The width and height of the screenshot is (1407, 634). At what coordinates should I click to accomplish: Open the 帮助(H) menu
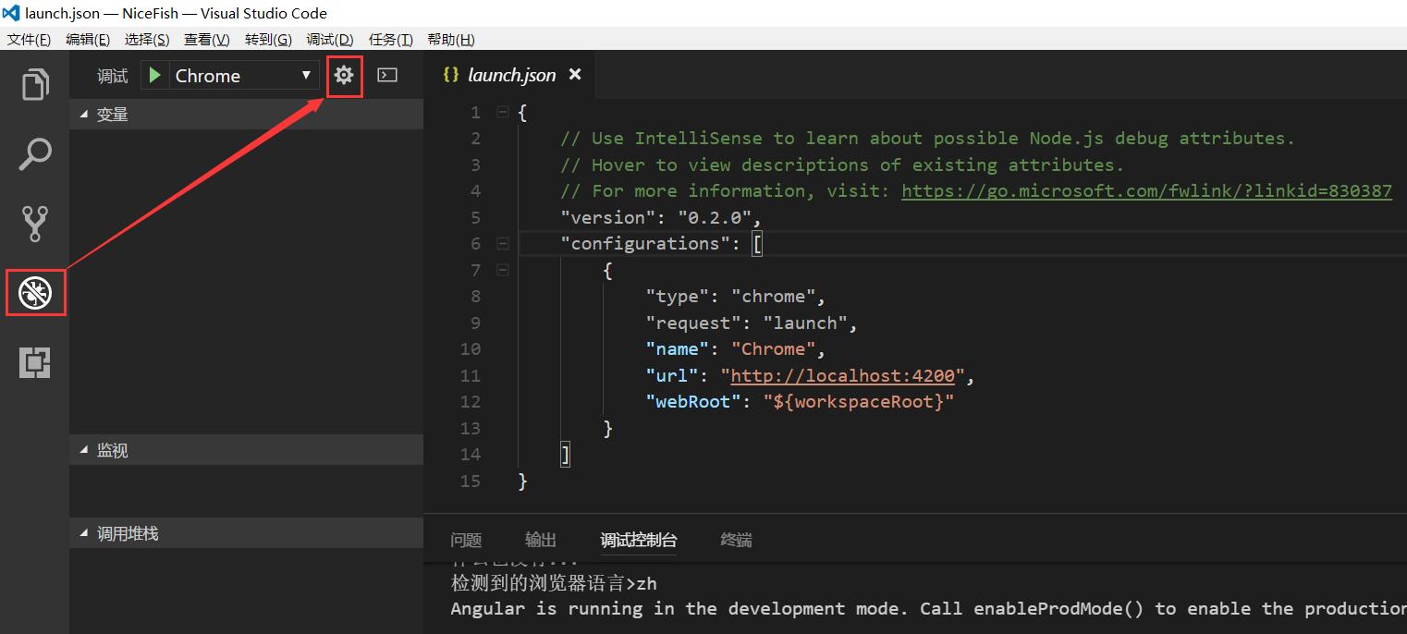pyautogui.click(x=451, y=39)
